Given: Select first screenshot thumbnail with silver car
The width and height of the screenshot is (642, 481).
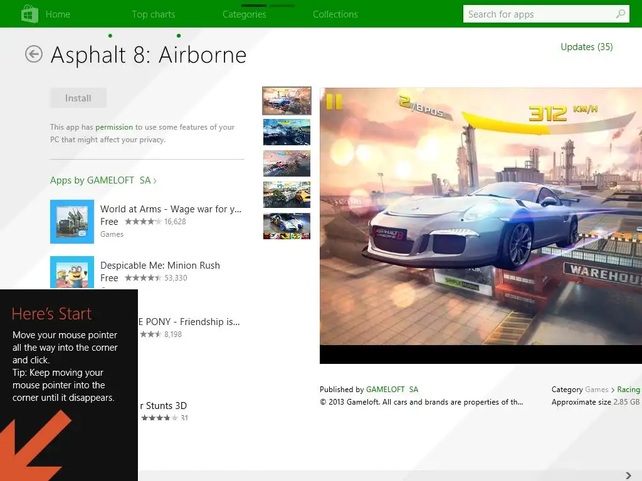Looking at the screenshot, I should tap(287, 101).
